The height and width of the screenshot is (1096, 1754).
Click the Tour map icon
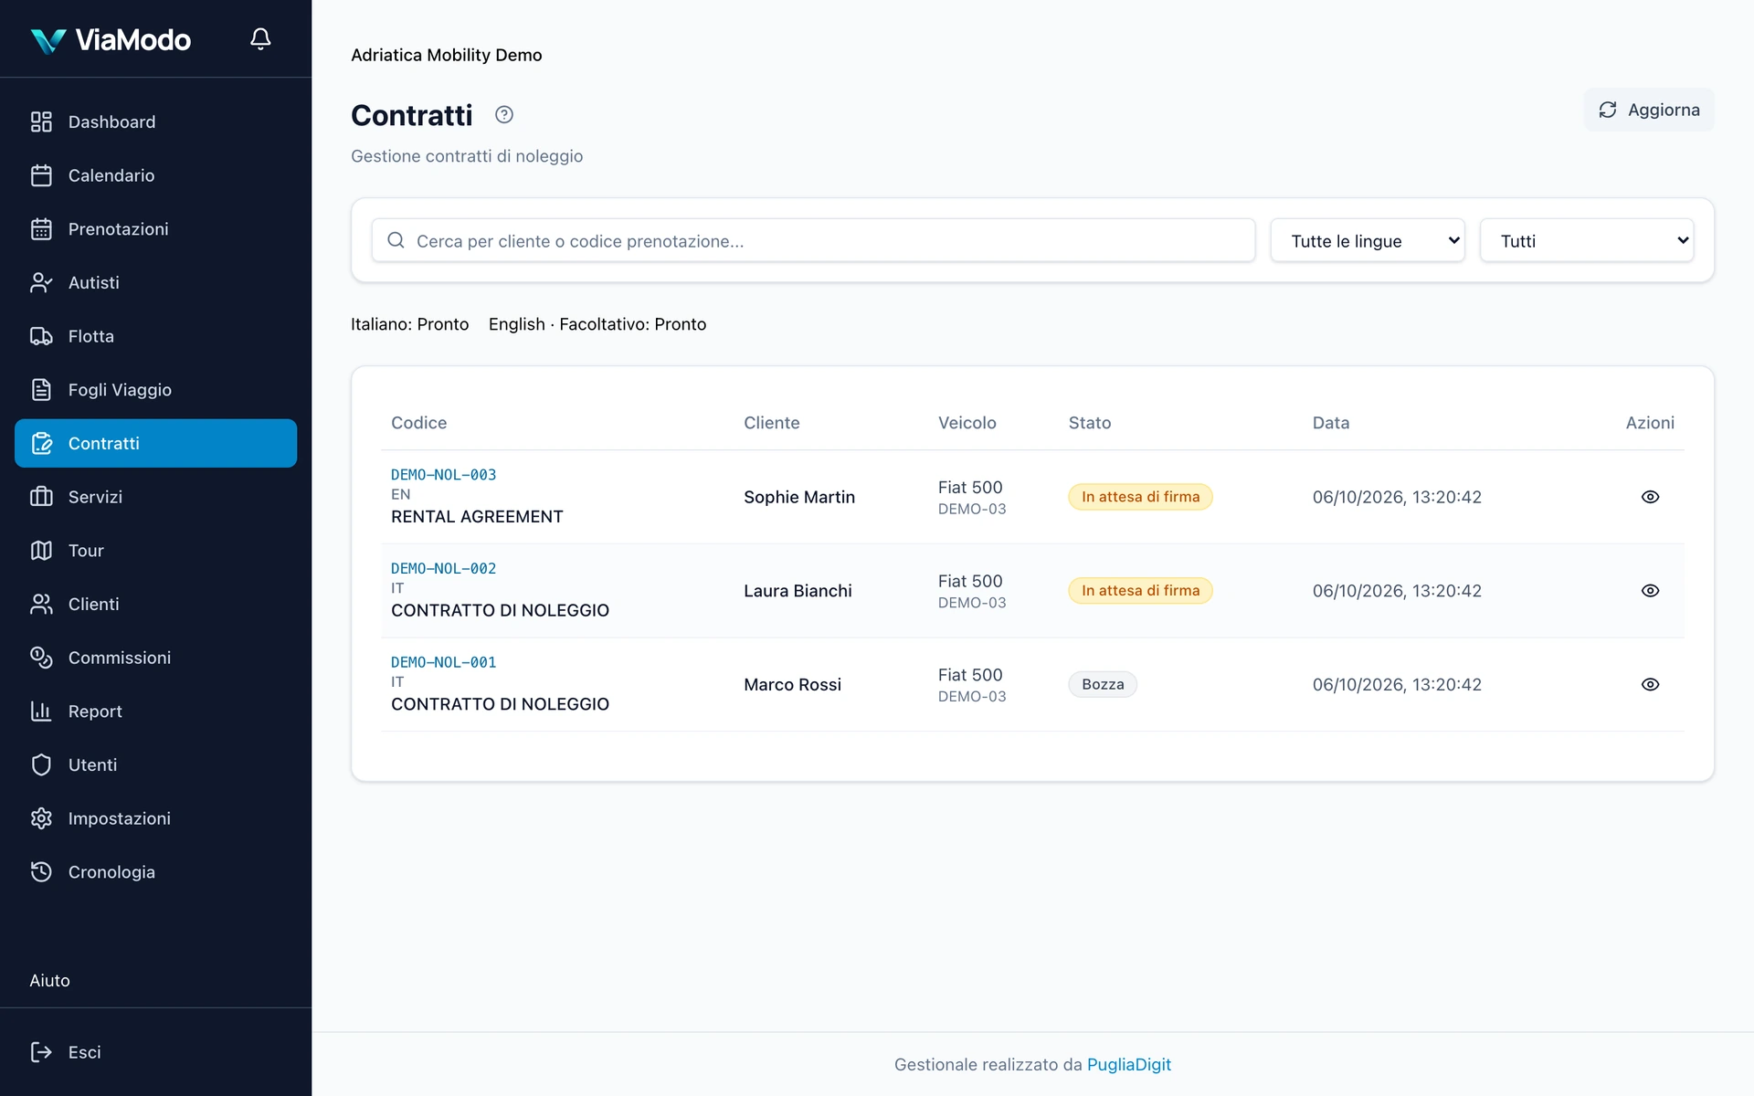(41, 551)
